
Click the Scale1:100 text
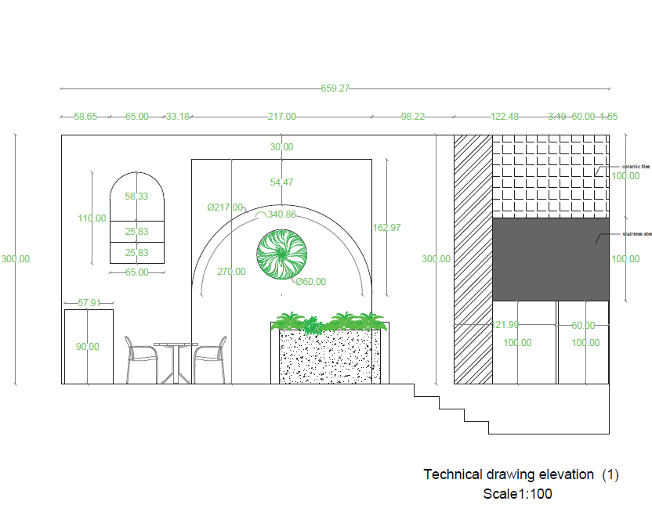[518, 494]
